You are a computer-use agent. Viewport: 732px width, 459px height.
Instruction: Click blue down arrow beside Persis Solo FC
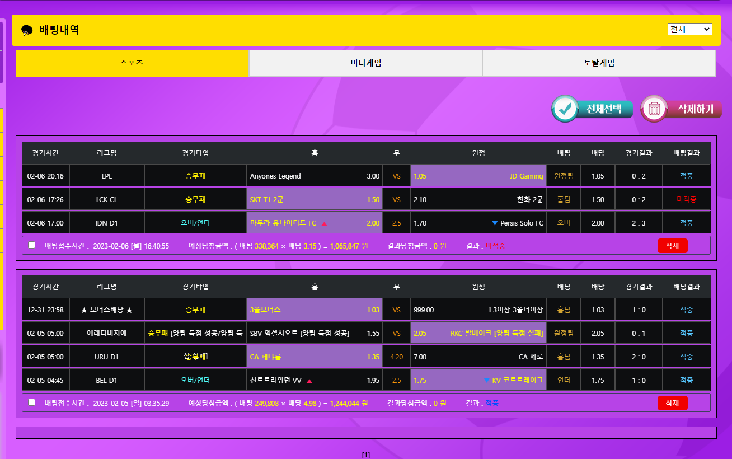pyautogui.click(x=495, y=223)
